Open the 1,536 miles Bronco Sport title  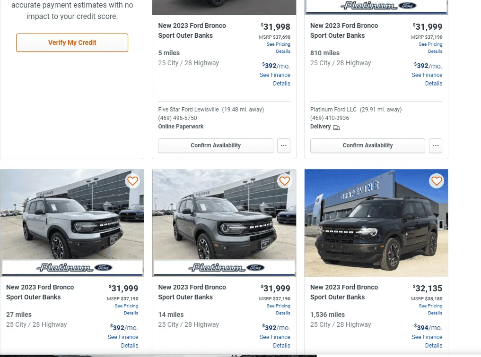[x=344, y=292]
